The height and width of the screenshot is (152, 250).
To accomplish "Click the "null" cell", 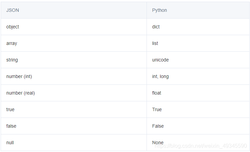I will [10, 143].
